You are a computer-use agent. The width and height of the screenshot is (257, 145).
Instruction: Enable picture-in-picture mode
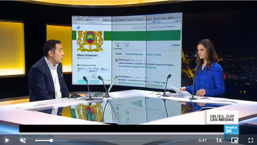[x=235, y=140]
